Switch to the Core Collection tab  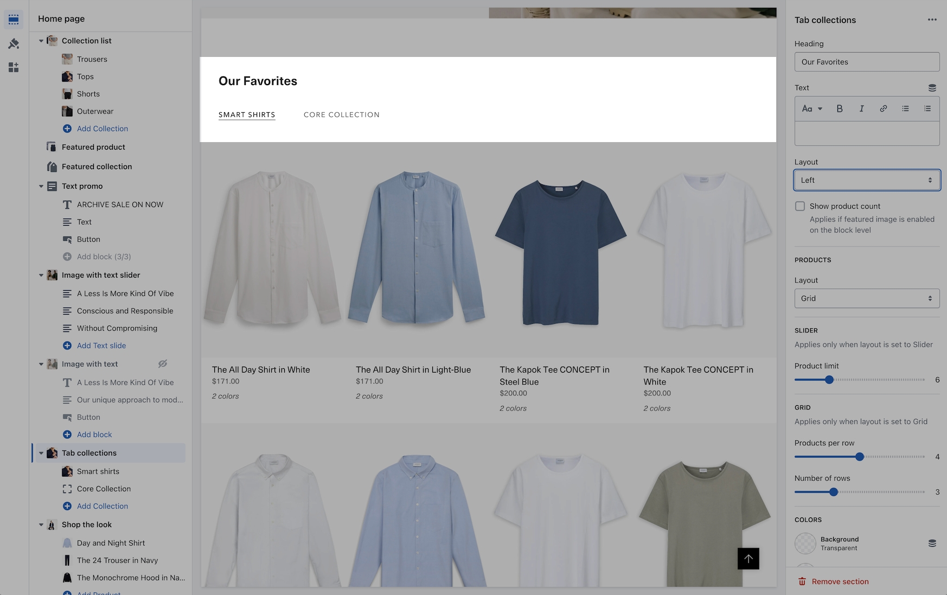(341, 115)
